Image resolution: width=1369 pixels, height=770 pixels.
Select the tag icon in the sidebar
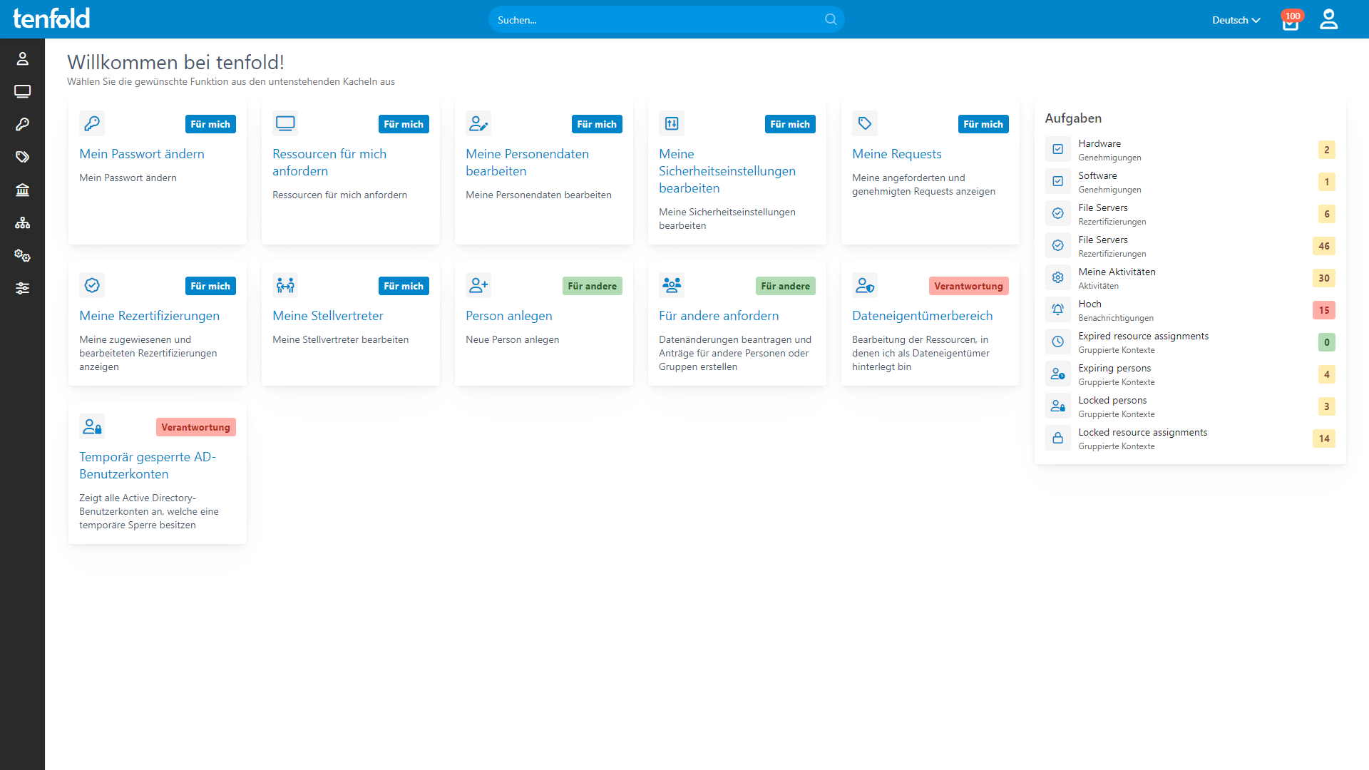(22, 157)
